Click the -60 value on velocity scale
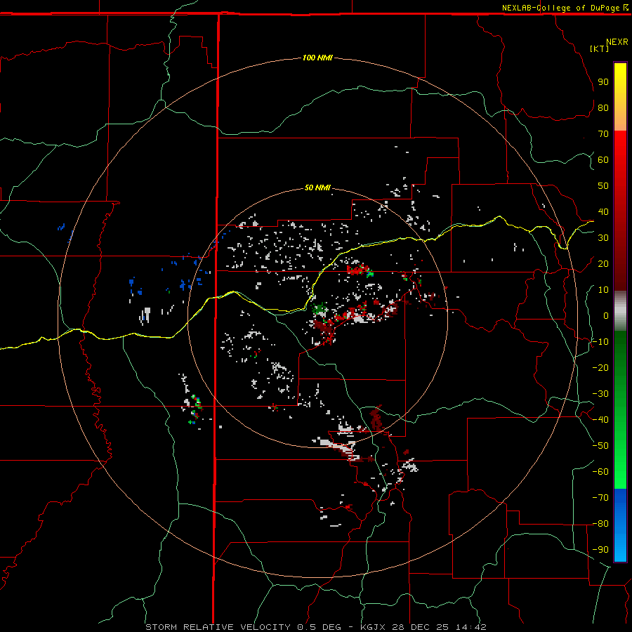Image resolution: width=632 pixels, height=632 pixels. (x=600, y=472)
